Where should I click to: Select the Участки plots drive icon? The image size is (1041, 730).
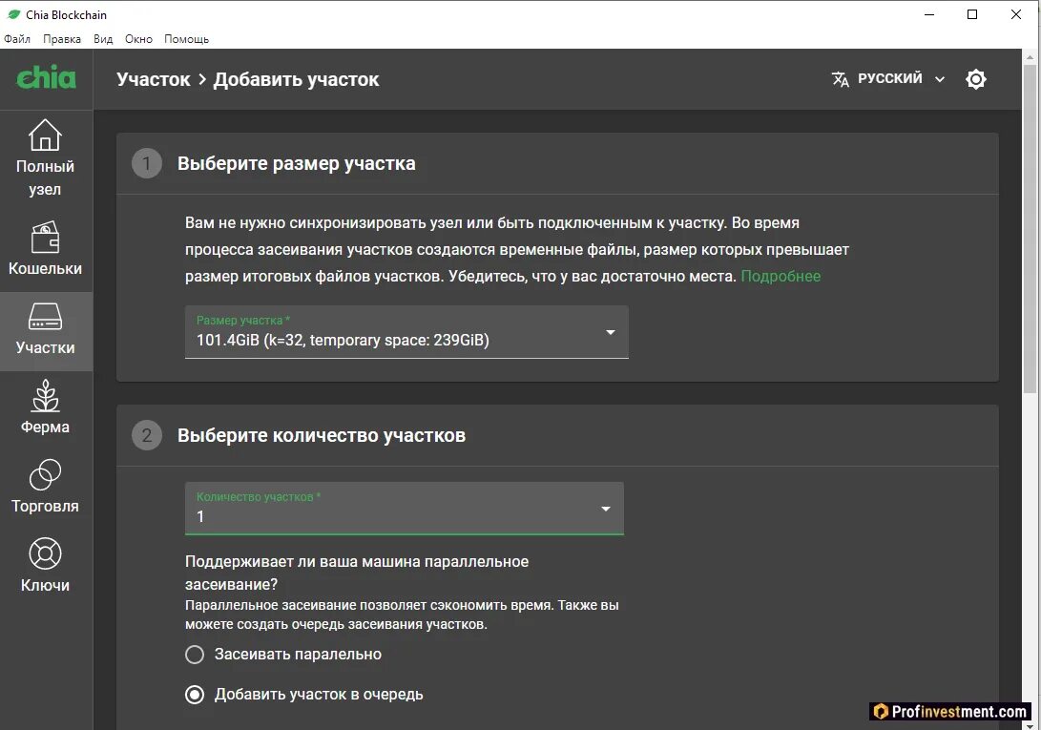pyautogui.click(x=45, y=316)
